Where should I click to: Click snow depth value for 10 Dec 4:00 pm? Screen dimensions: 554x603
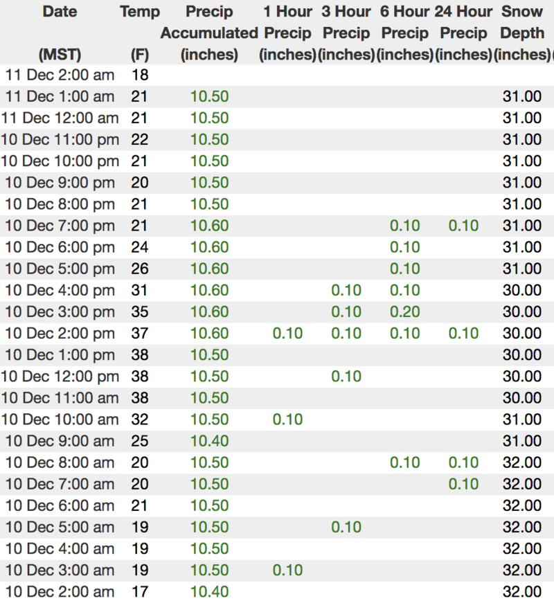tap(522, 290)
